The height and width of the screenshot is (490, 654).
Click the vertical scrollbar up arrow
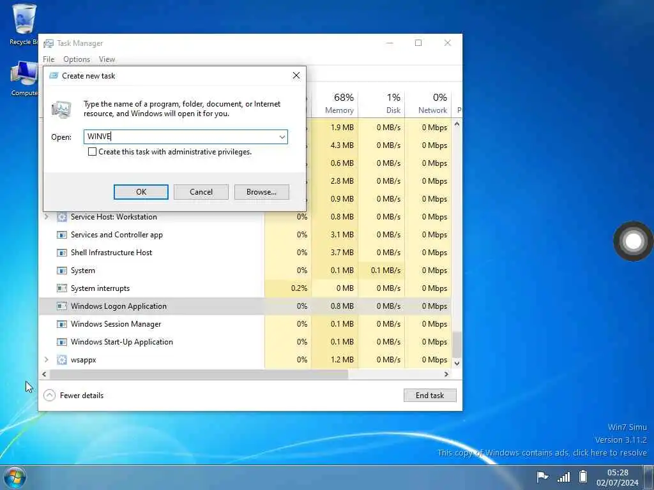pos(457,124)
